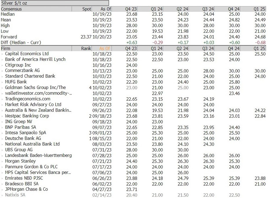Expand the Commerzbank AG row arrow

click(3, 71)
